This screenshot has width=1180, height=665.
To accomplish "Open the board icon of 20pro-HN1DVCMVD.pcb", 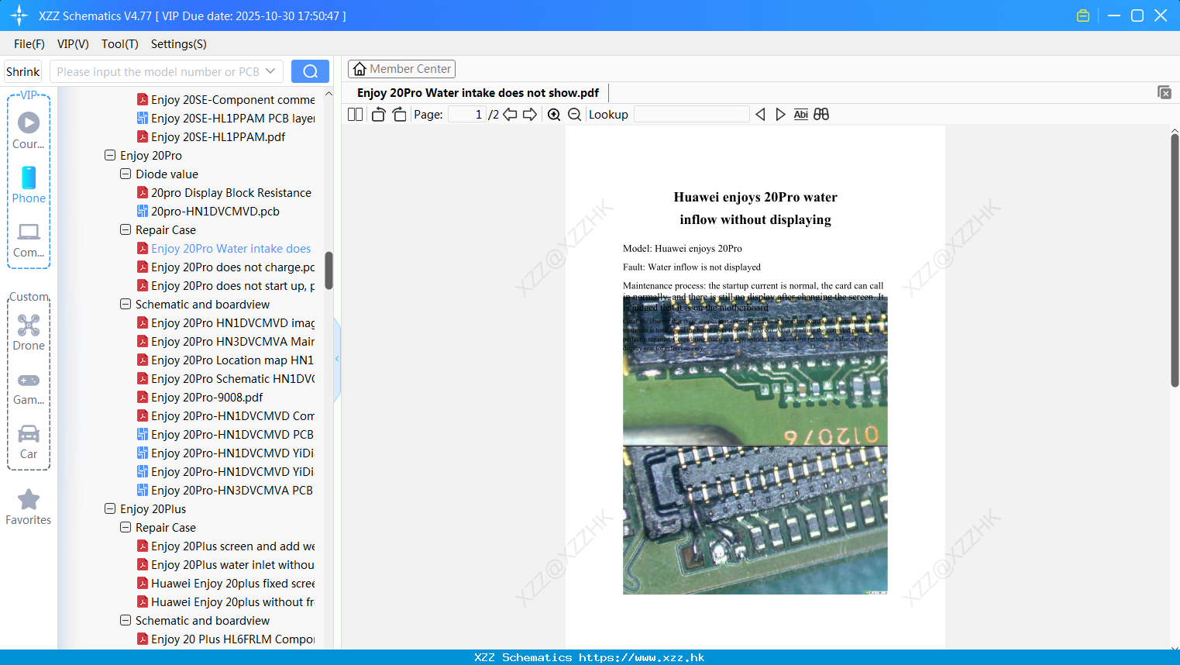I will tap(143, 211).
